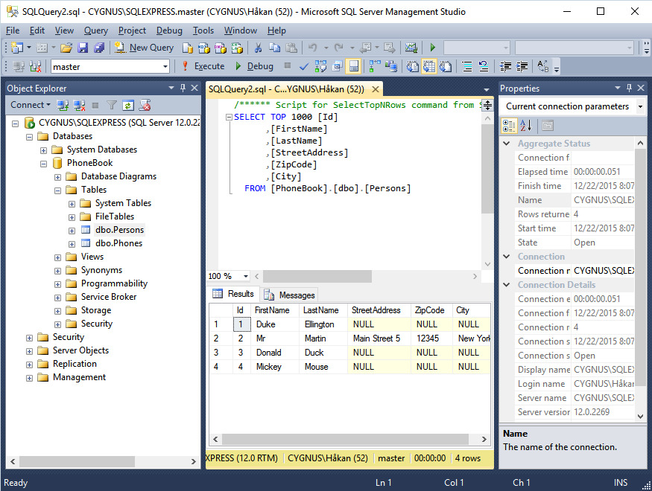This screenshot has width=652, height=491.
Task: Uncomment the selected lines
Action: pos(484,66)
